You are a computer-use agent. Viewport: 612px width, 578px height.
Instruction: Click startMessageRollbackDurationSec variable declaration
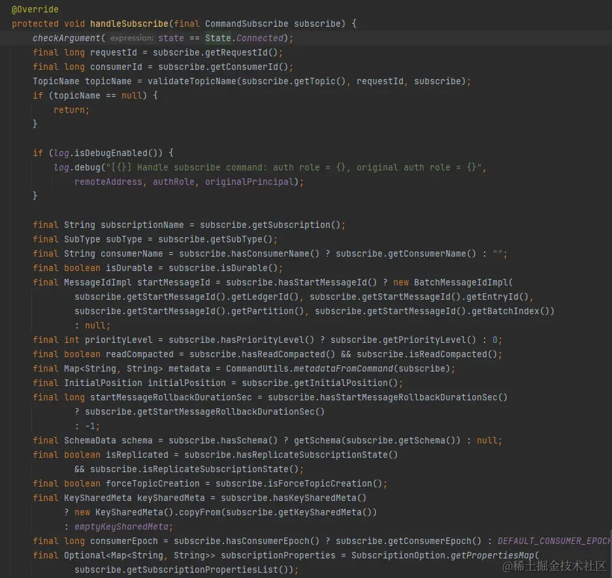[171, 397]
